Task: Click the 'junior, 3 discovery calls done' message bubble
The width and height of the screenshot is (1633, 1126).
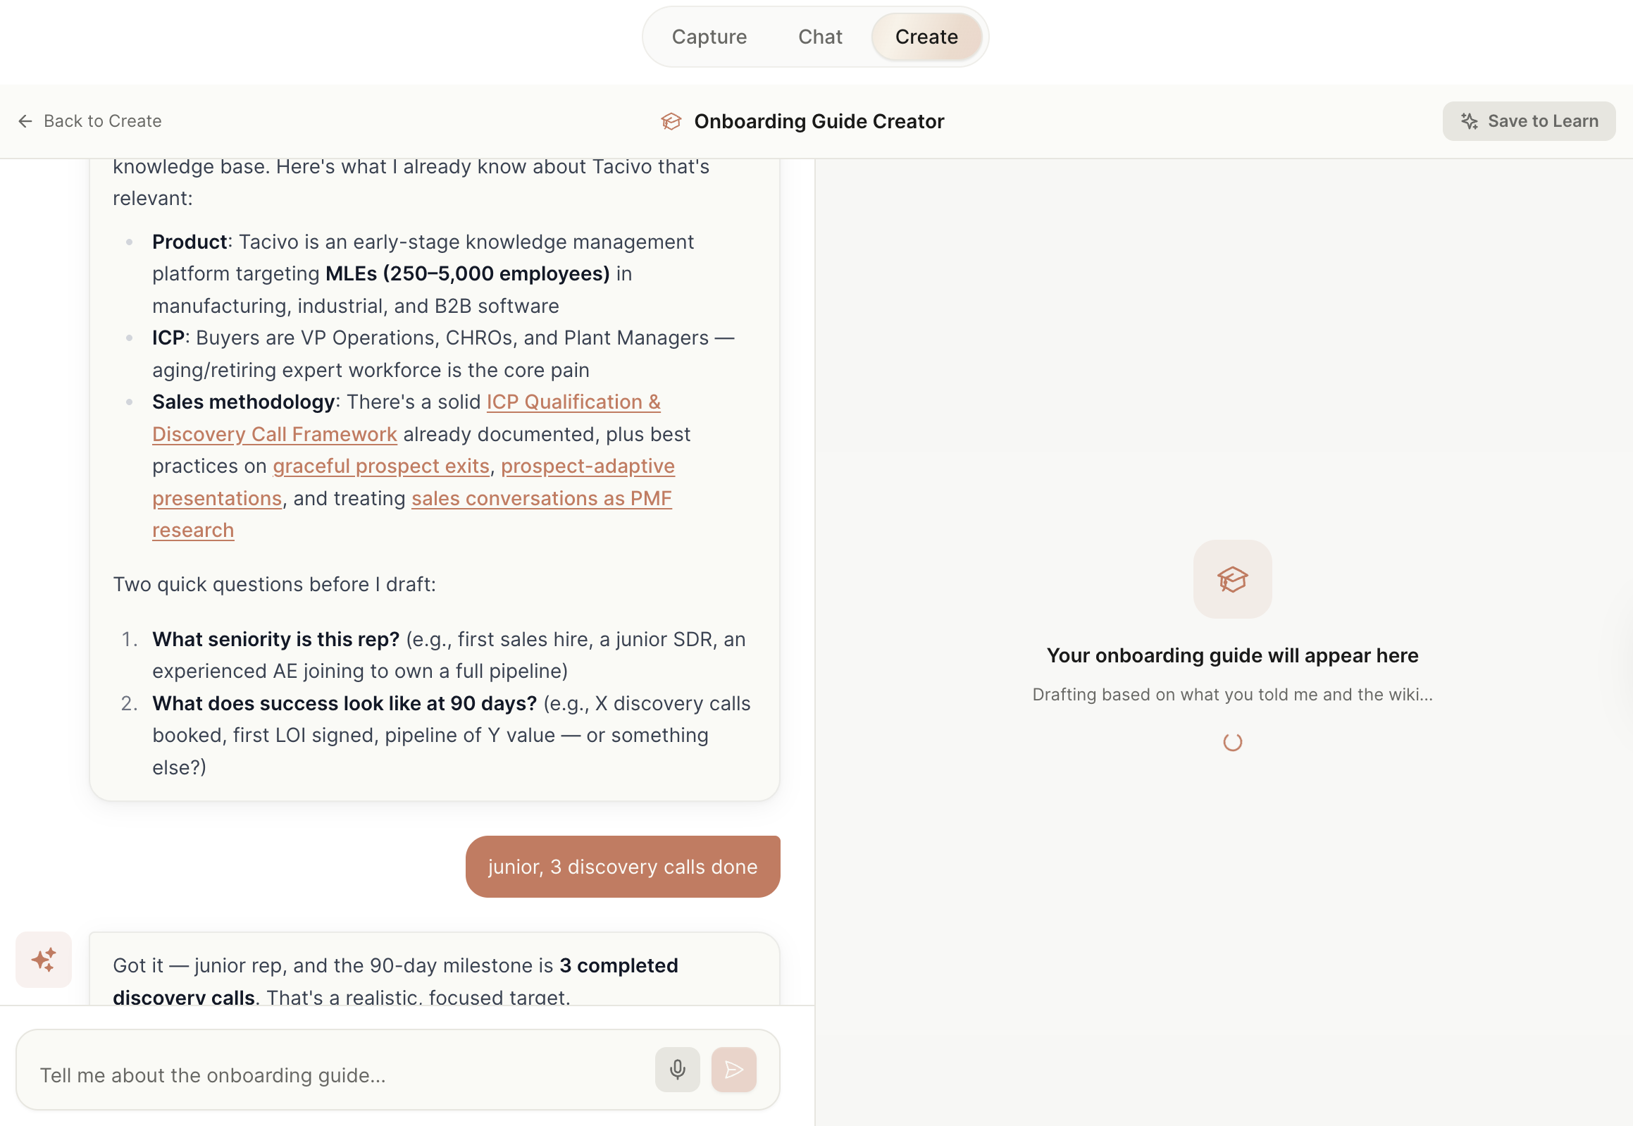Action: click(623, 867)
